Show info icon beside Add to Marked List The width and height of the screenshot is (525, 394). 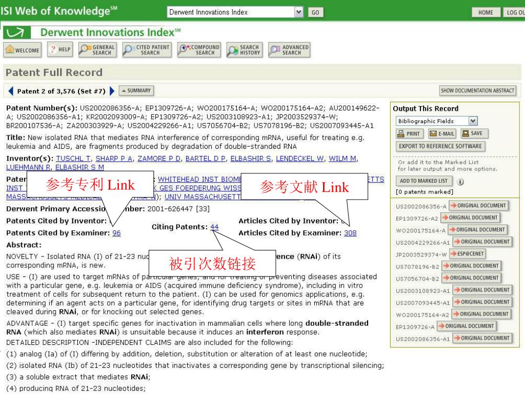461,182
